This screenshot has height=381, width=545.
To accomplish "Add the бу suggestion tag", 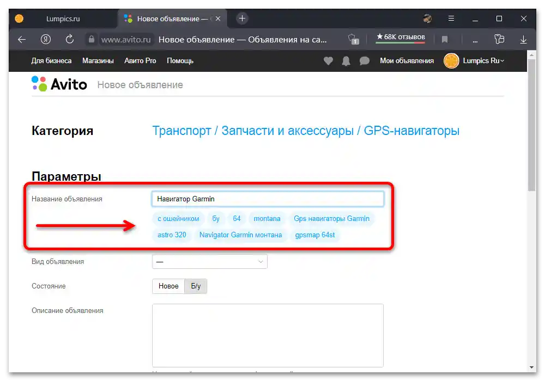I will (216, 219).
